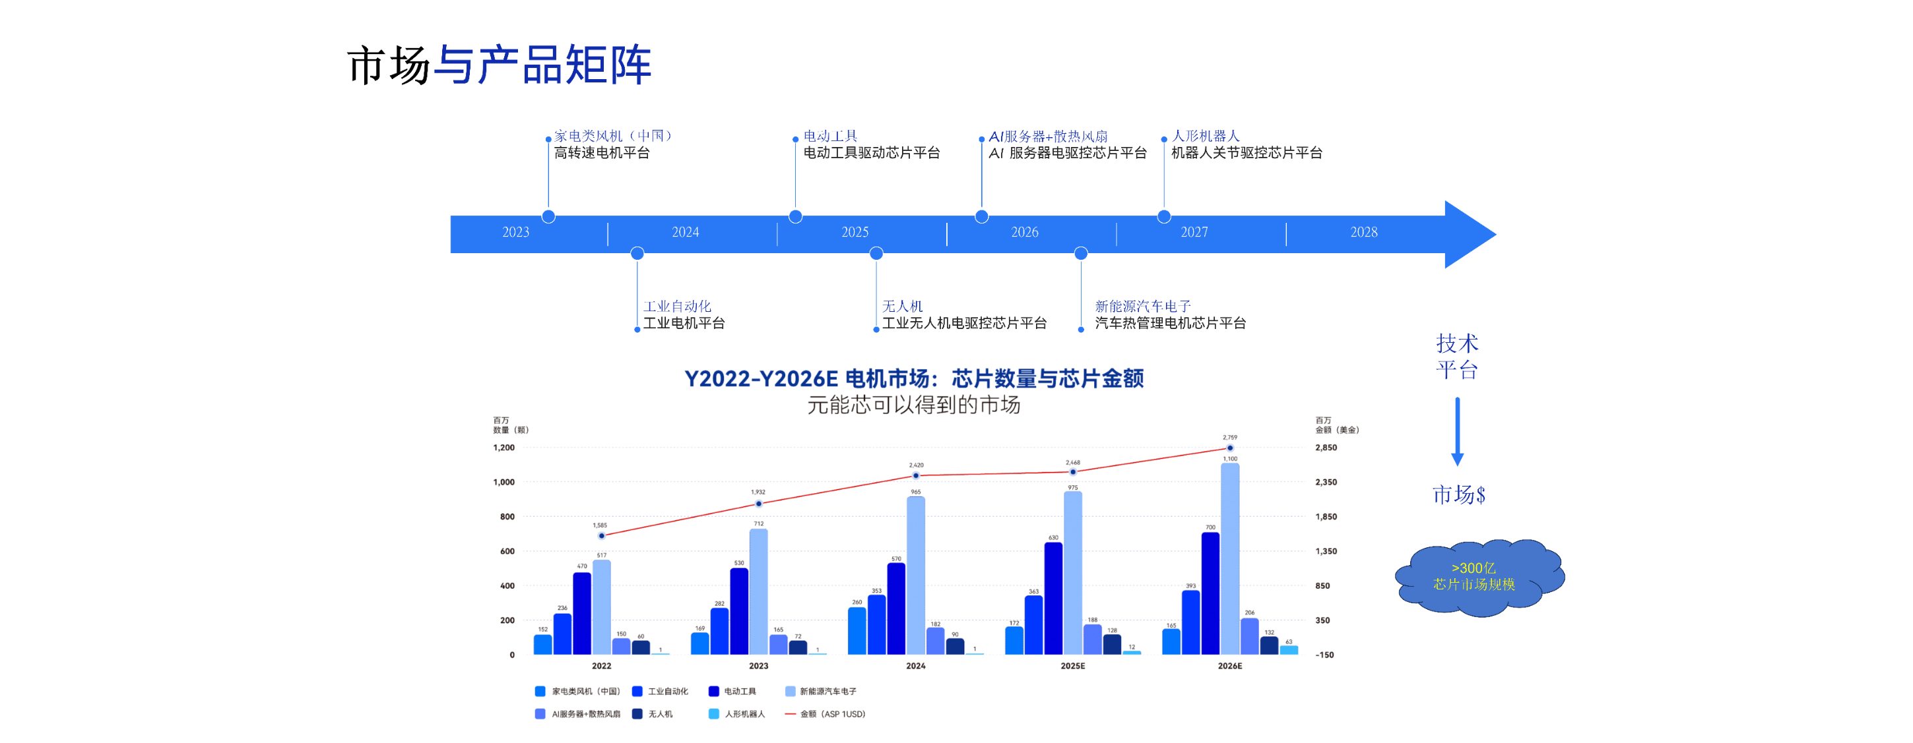Select the 工业自动化 marker below 2024
This screenshot has width=1913, height=743.
[637, 254]
